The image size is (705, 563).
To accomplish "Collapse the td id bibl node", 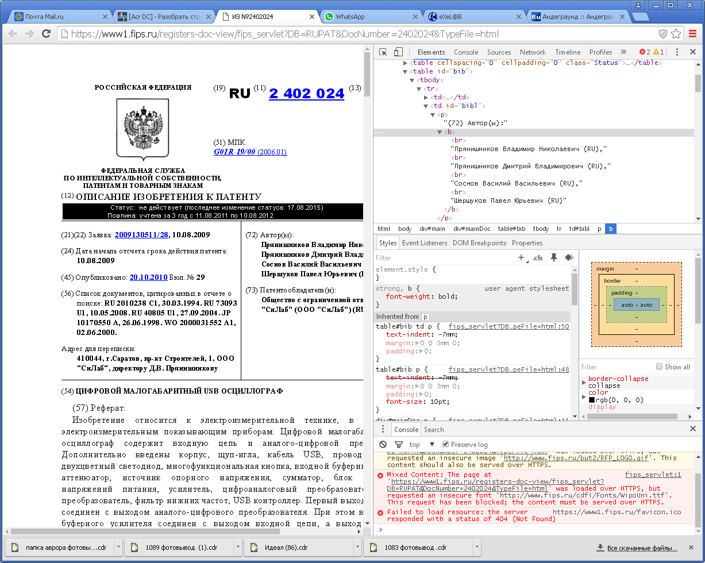I will pos(426,106).
